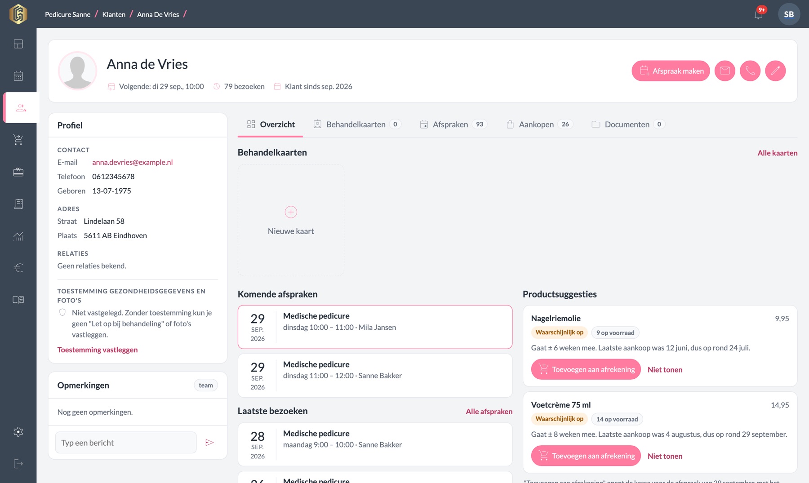
Task: Click the app logo in the top-left corner
Action: pos(18,14)
